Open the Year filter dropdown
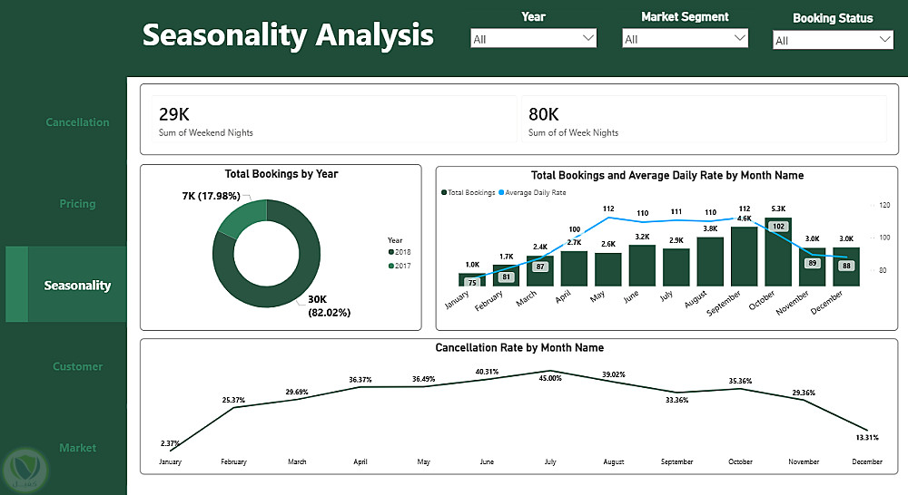The image size is (908, 495). click(x=533, y=39)
